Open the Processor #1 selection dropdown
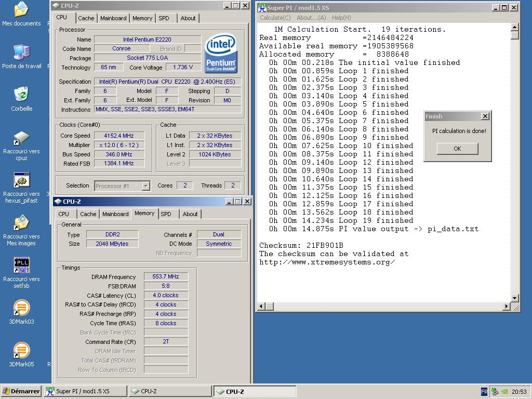This screenshot has width=532, height=399. click(145, 185)
